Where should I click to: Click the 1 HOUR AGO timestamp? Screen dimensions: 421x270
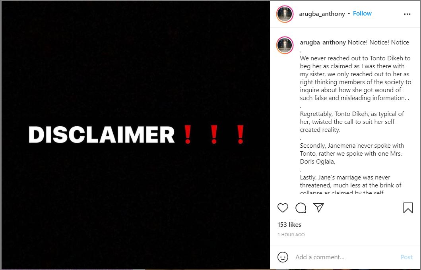tap(291, 235)
